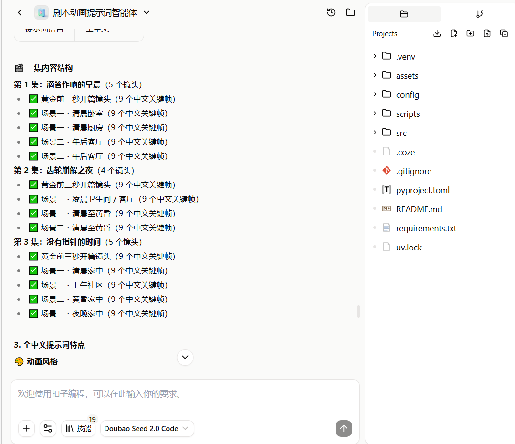The height and width of the screenshot is (444, 515).
Task: Open the Doubao Seed 2.0 Code model selector
Action: [147, 428]
